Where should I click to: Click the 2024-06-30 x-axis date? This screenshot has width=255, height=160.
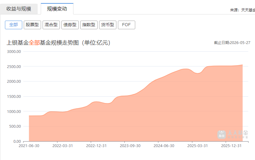coord(164,146)
